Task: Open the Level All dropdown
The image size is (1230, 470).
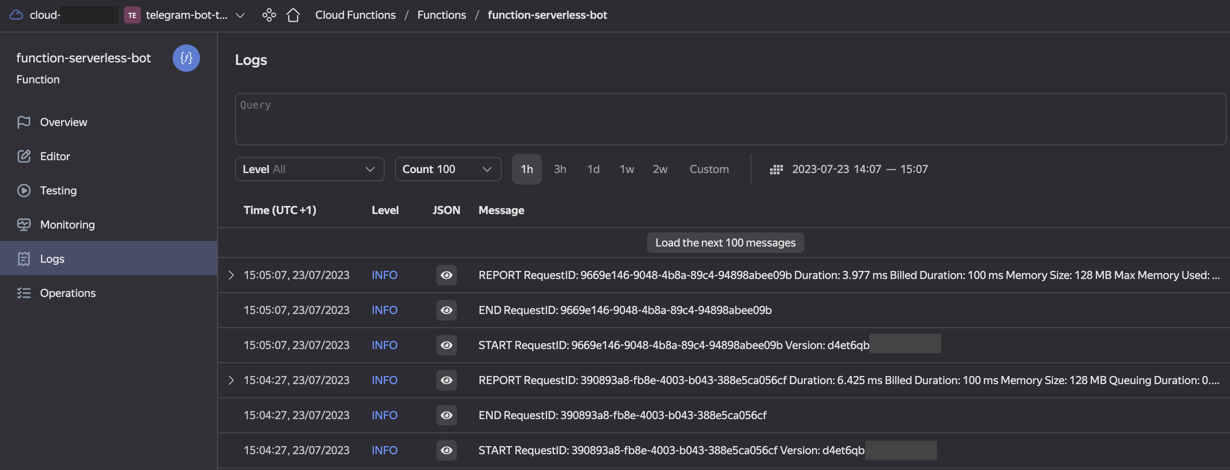Action: point(309,169)
